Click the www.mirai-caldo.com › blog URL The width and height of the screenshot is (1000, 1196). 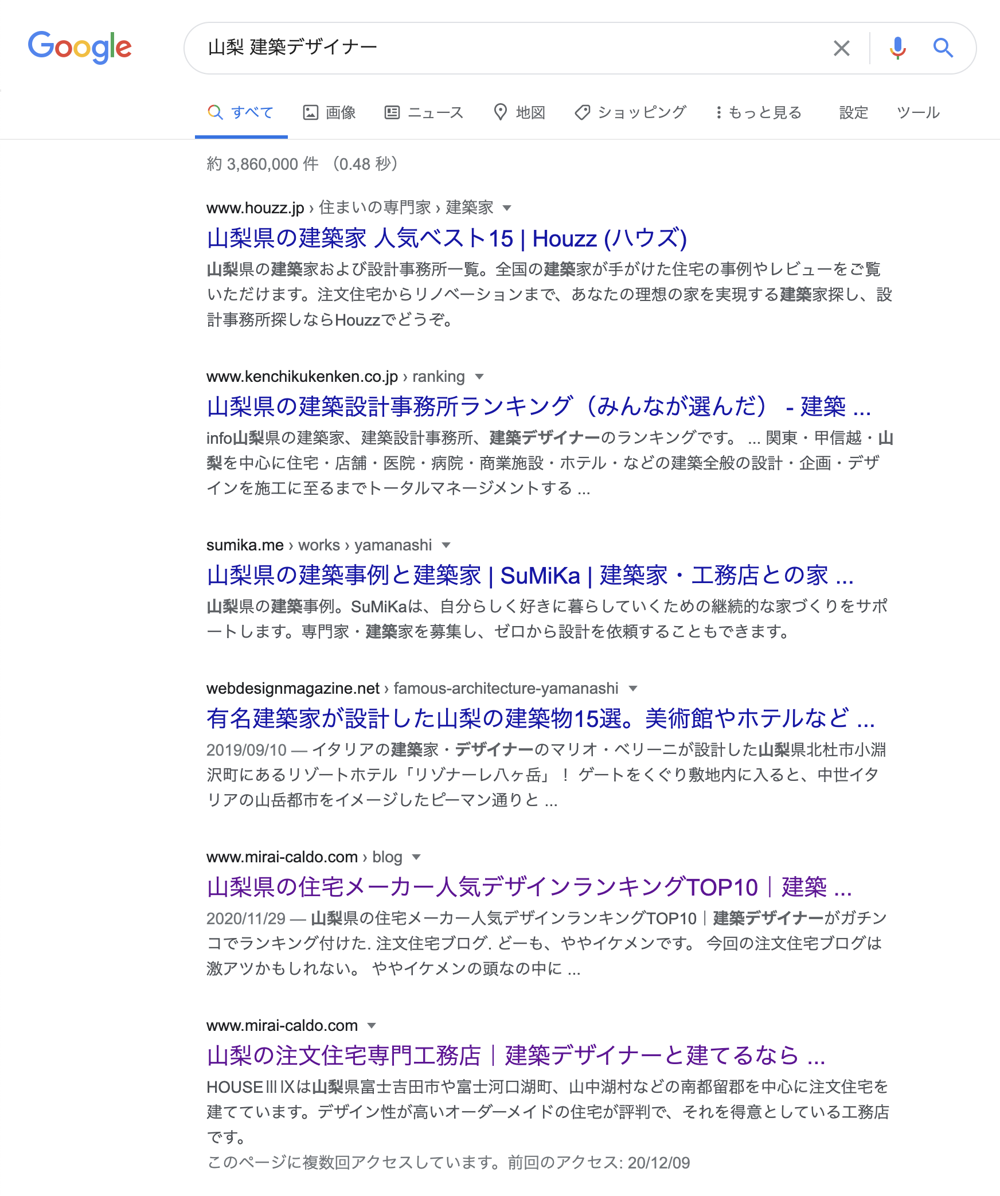304,857
